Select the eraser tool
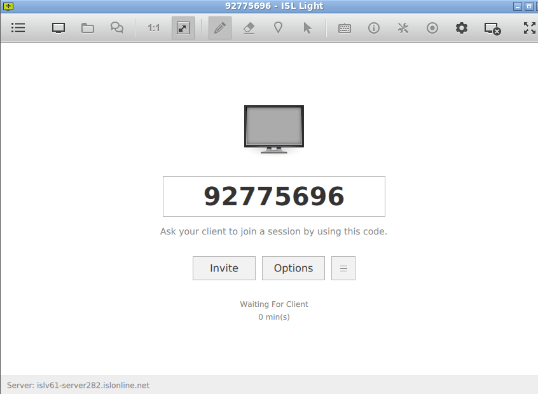The width and height of the screenshot is (538, 394). click(249, 28)
